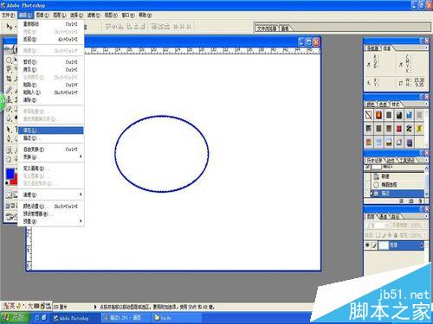Set history brush source beside 新建 state
The width and height of the screenshot is (433, 324).
pos(367,176)
